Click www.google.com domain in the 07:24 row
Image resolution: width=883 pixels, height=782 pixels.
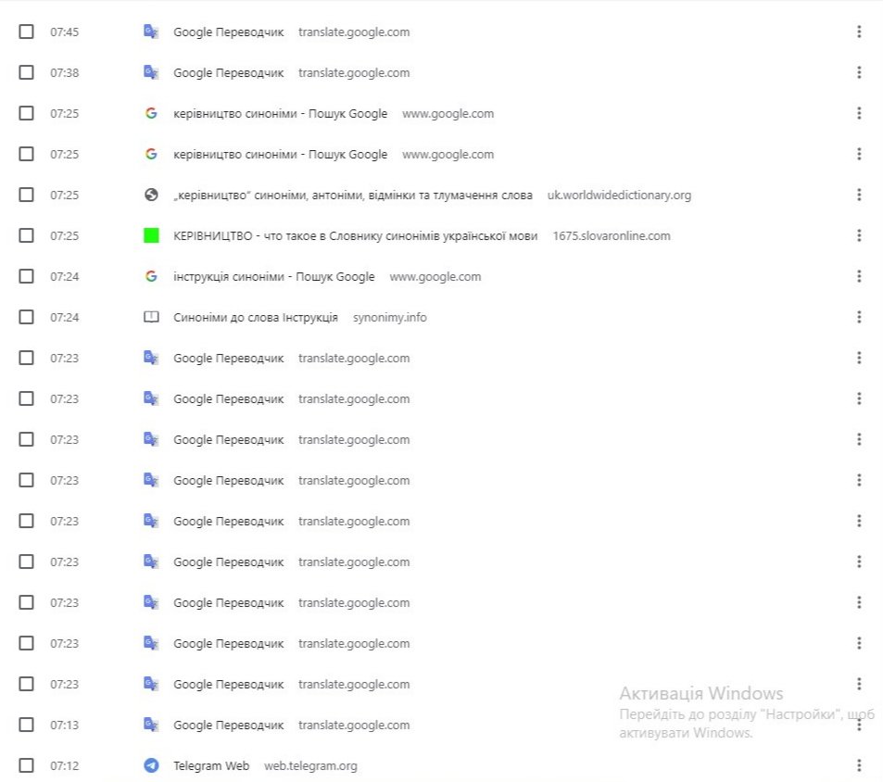[x=435, y=276]
